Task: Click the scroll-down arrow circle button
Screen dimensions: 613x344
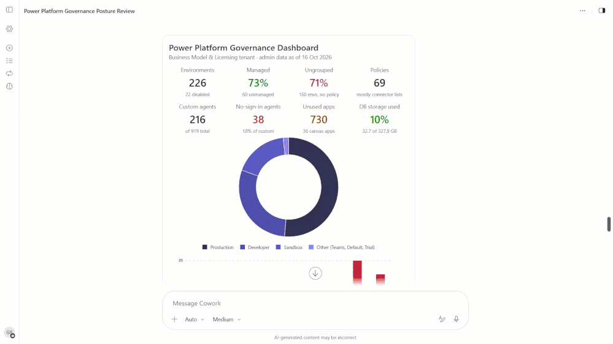Action: coord(315,273)
